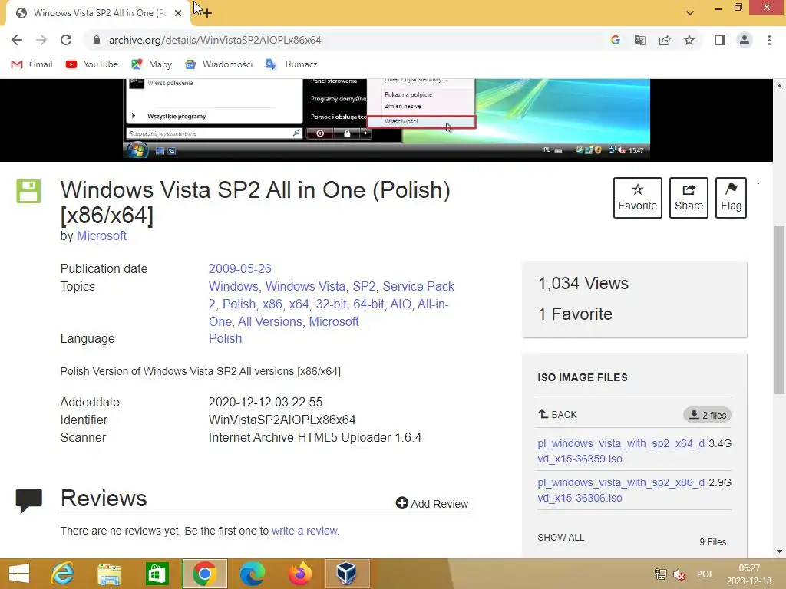
Task: Click SHOW ALL files
Action: click(561, 538)
